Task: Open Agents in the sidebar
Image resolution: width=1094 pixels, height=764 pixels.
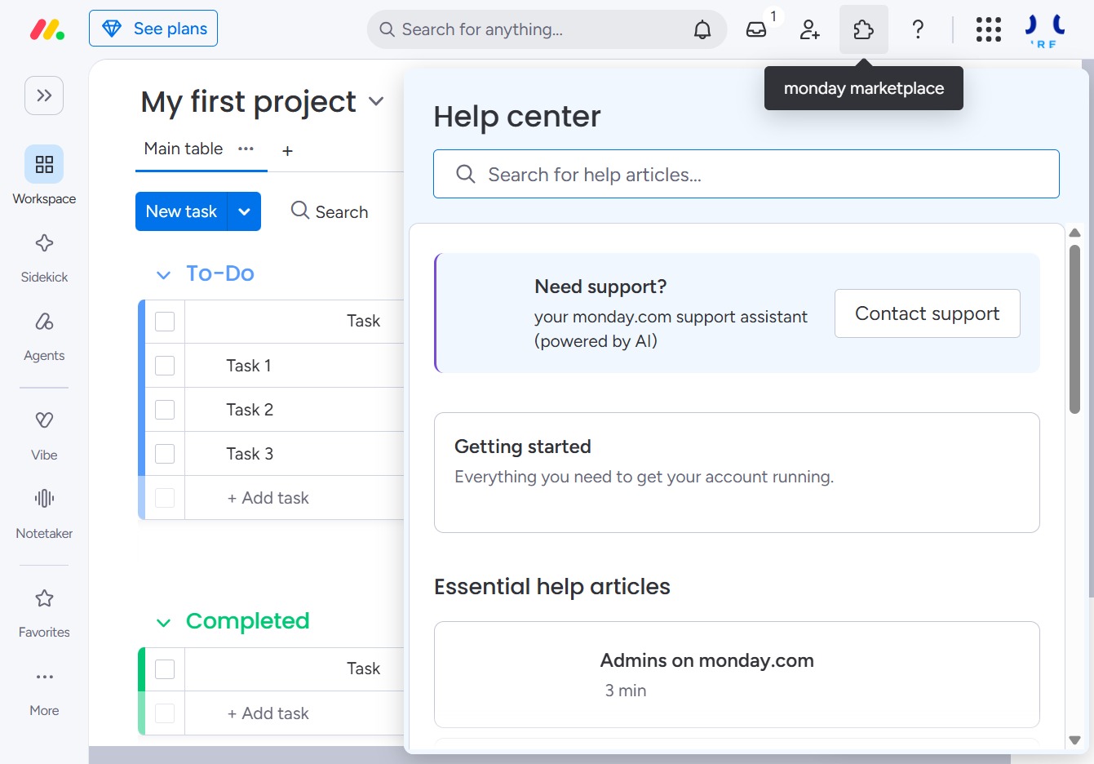Action: click(44, 335)
